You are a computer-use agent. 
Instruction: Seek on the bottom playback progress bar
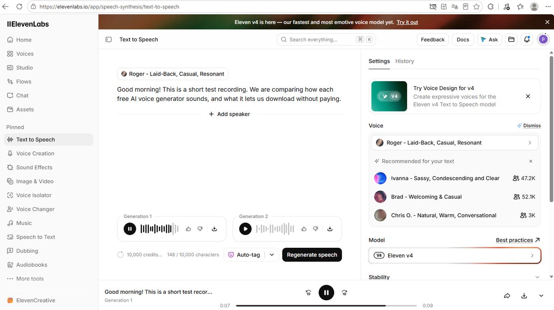click(x=326, y=305)
